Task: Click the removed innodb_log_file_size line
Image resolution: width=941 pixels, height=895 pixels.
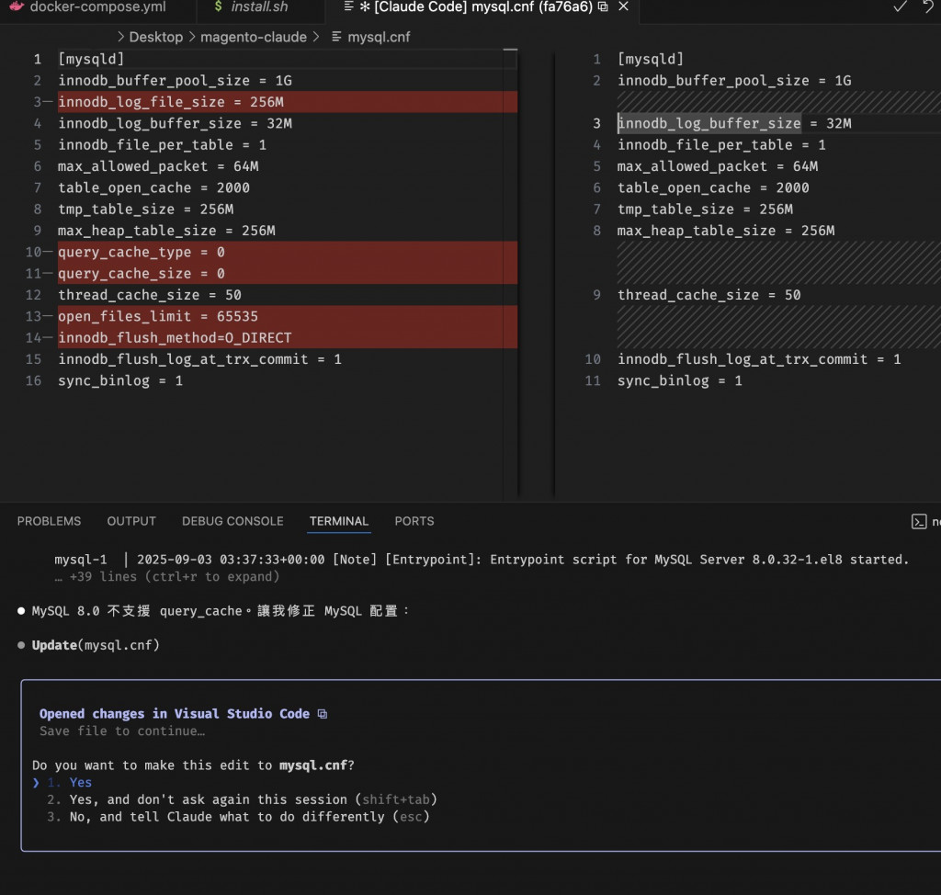Action: (x=171, y=102)
